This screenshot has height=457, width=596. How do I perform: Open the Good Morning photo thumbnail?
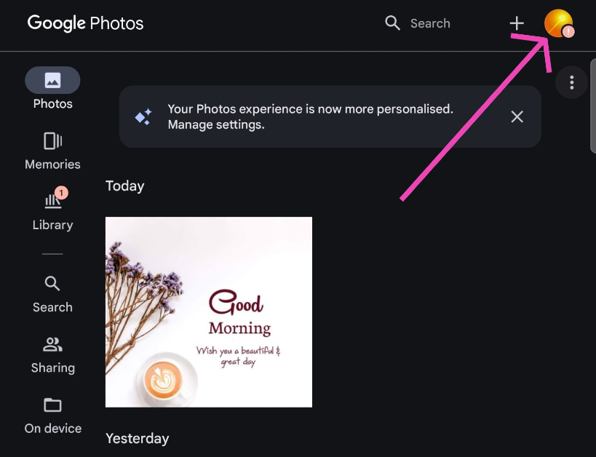(209, 311)
